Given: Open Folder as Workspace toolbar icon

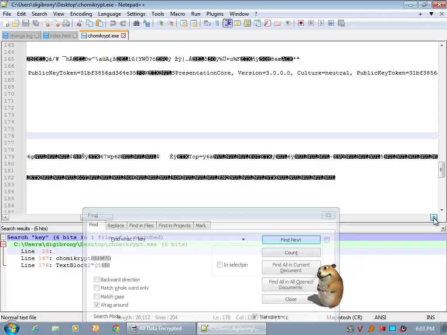Looking at the screenshot, I should tap(277, 24).
